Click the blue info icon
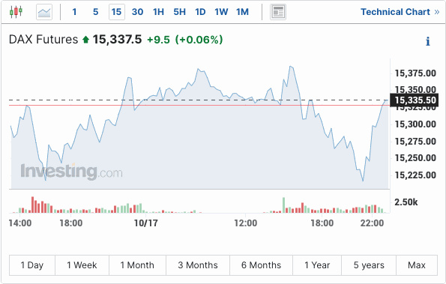Viewport: 446px width, 284px height. pos(427,41)
